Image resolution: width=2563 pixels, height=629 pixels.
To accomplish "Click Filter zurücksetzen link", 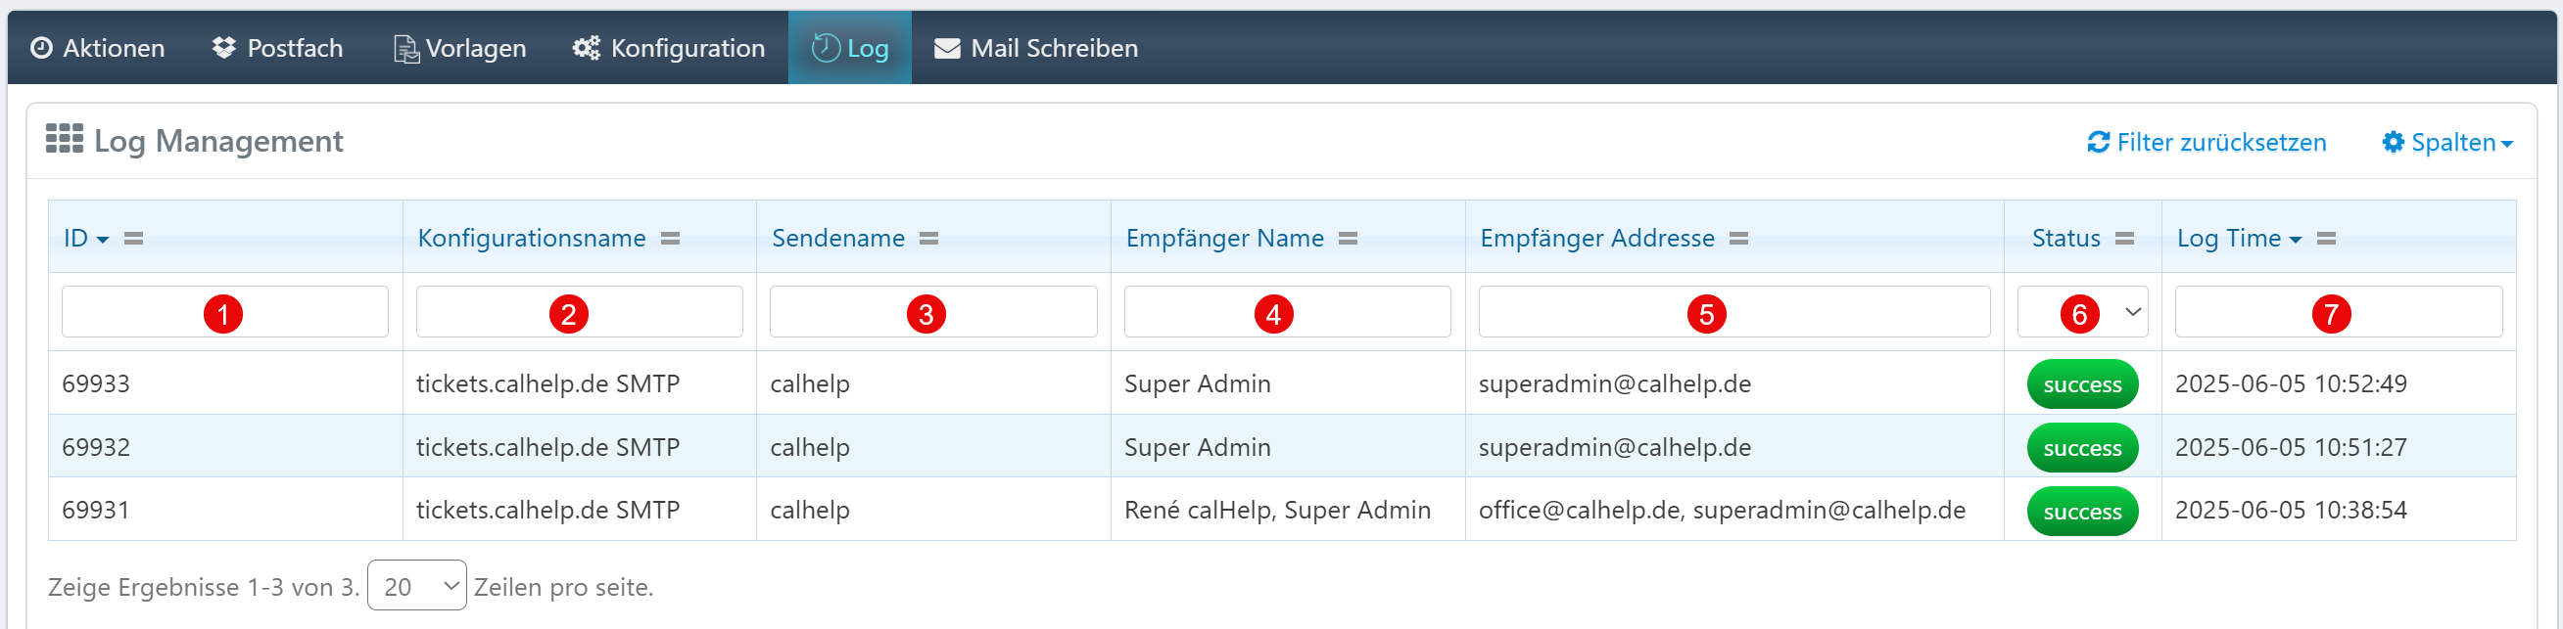I will [x=2207, y=143].
